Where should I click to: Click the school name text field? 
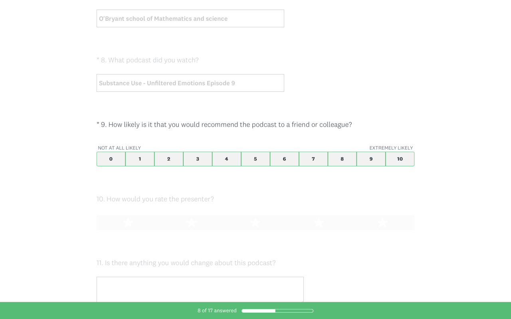click(190, 19)
